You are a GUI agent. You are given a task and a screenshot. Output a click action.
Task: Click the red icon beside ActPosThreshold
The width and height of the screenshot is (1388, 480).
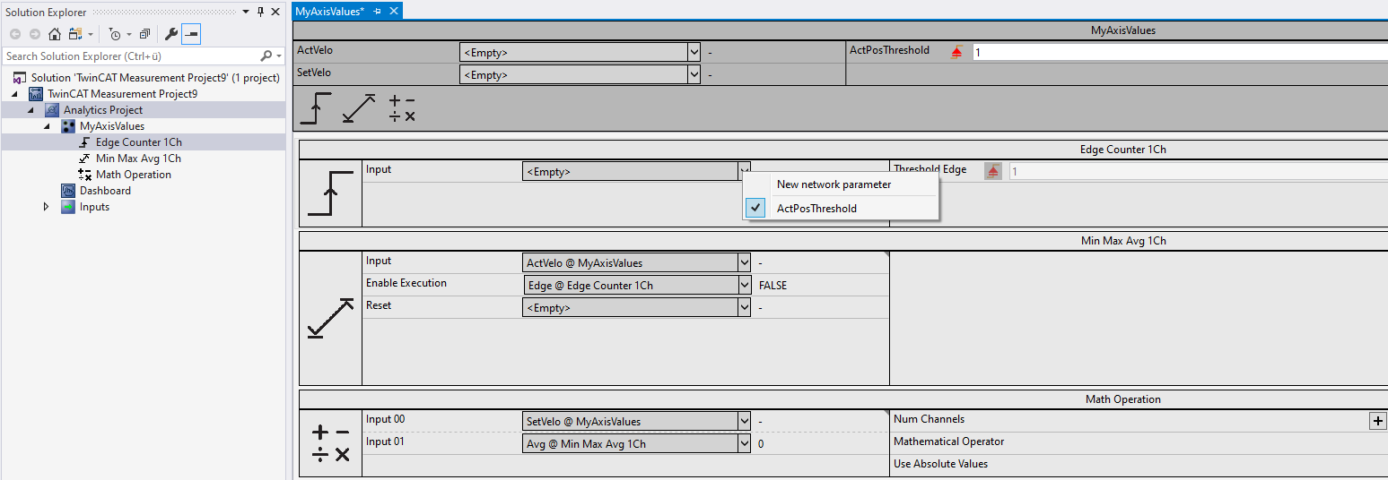[956, 52]
